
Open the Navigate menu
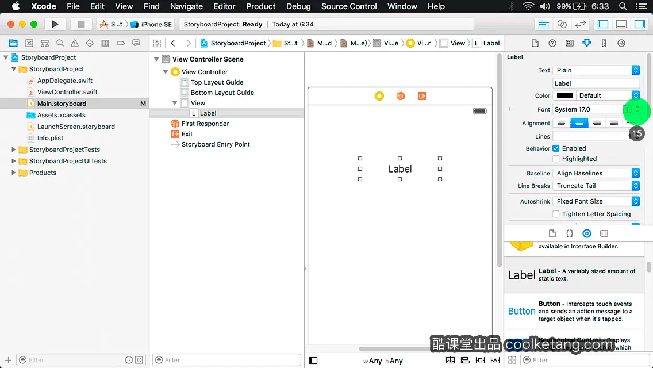(x=186, y=6)
